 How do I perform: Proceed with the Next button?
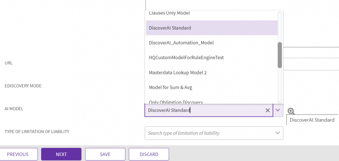click(61, 154)
